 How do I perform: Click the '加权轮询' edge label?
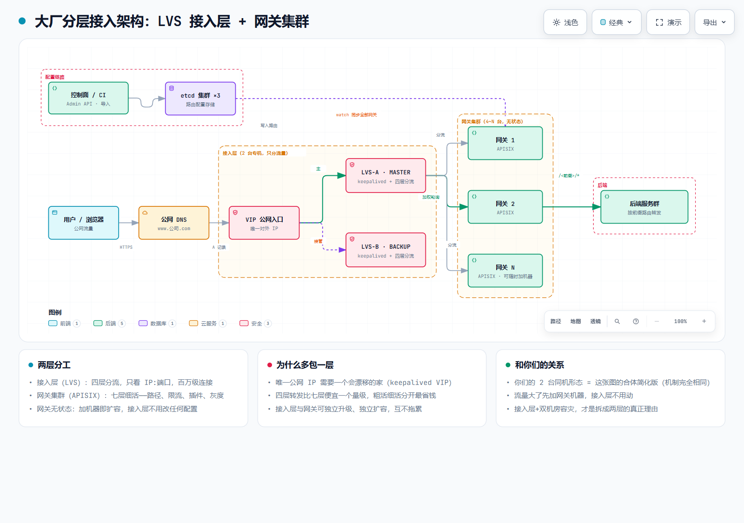pos(431,197)
